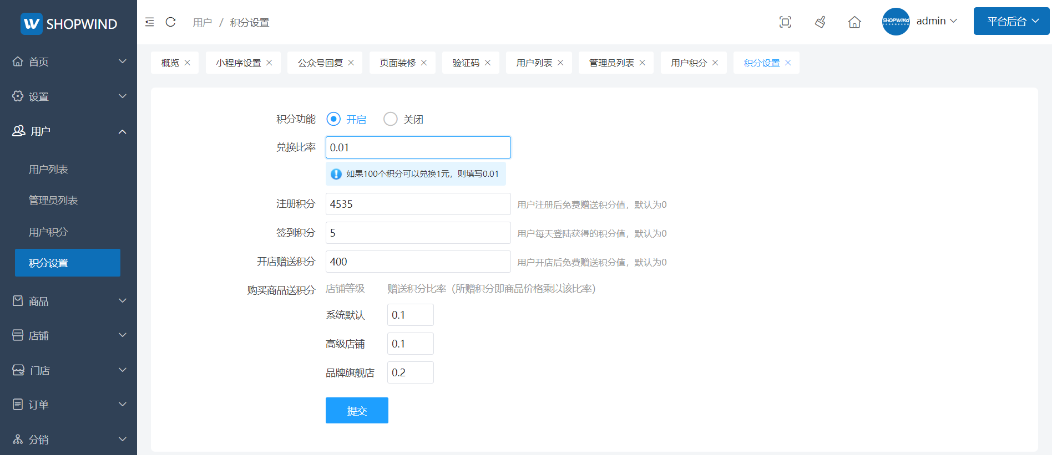Open the 平台后台 dropdown button
Viewport: 1052px width, 455px height.
[1011, 21]
